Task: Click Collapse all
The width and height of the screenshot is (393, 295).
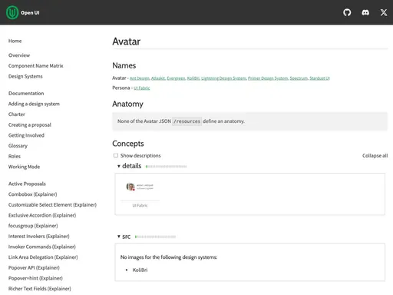Action: [x=375, y=155]
